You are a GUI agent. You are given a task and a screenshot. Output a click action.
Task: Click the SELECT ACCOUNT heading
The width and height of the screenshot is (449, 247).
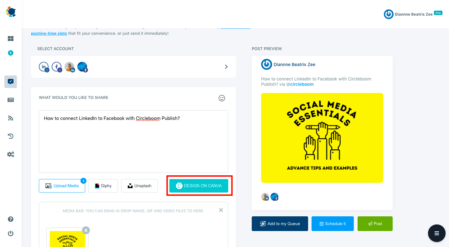point(55,49)
